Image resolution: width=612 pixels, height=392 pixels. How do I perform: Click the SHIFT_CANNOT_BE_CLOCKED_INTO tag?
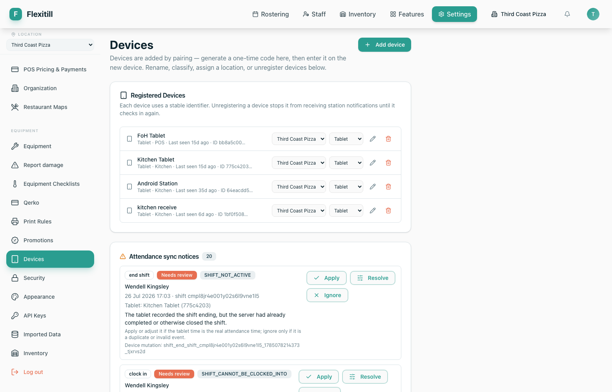coord(244,374)
